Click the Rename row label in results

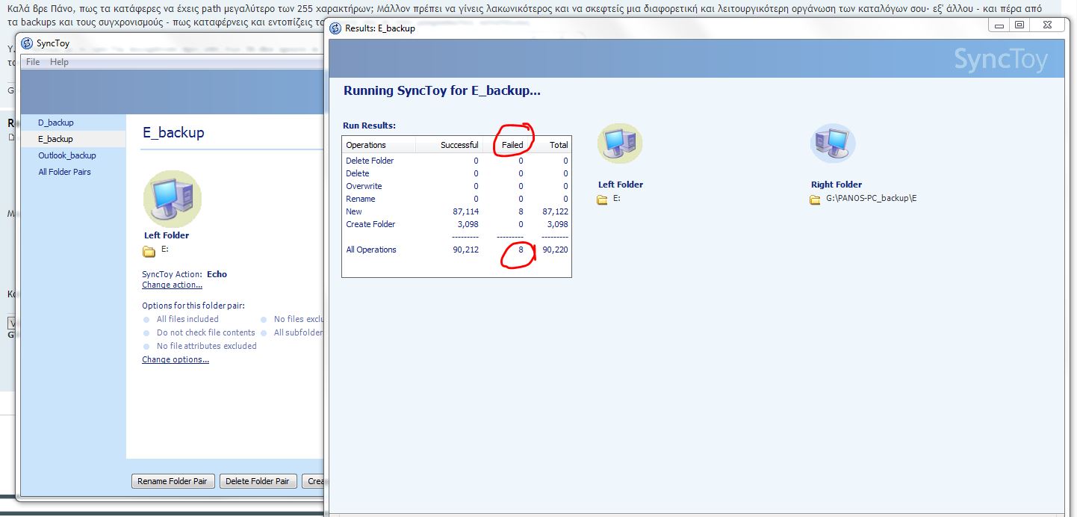coord(361,199)
